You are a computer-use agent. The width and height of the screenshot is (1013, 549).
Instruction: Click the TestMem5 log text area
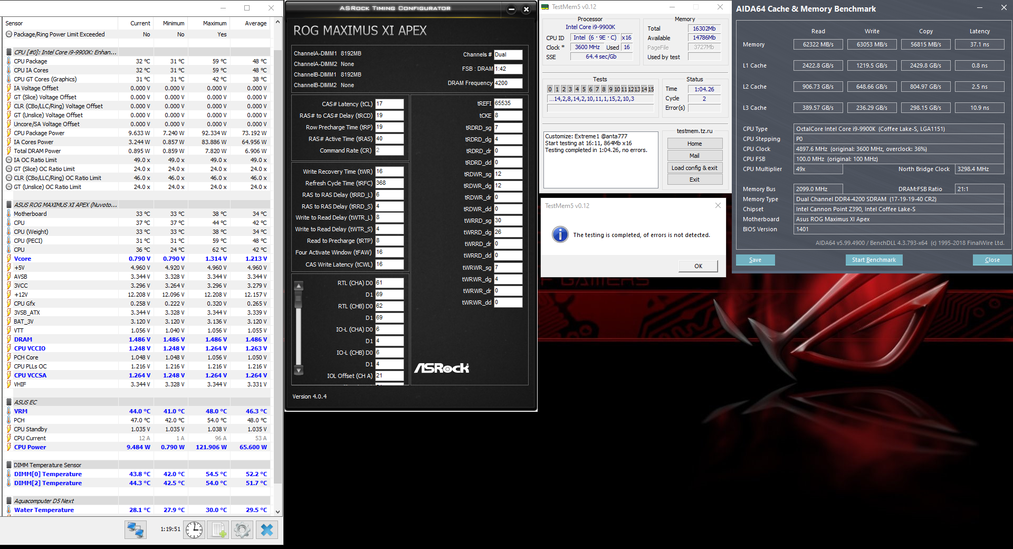point(601,159)
